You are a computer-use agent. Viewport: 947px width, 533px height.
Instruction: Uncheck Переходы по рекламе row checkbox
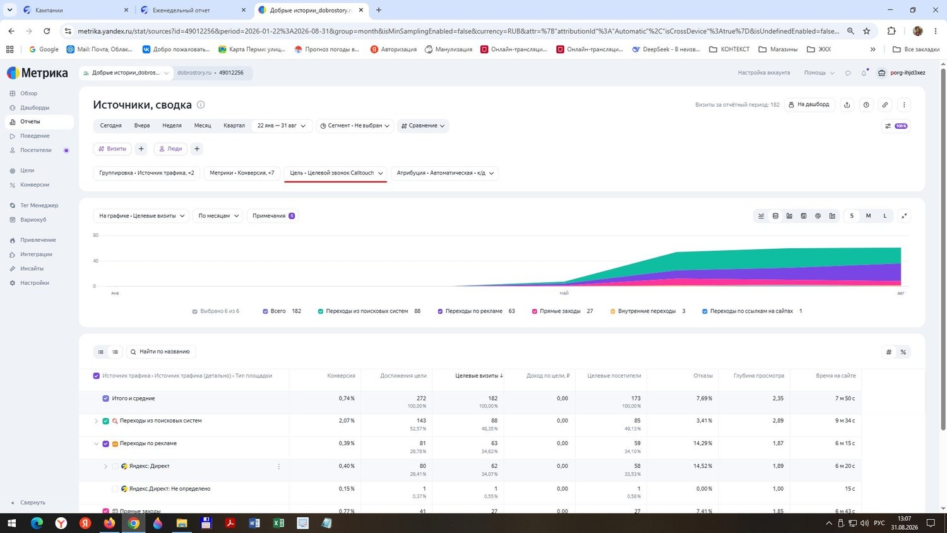click(x=105, y=443)
